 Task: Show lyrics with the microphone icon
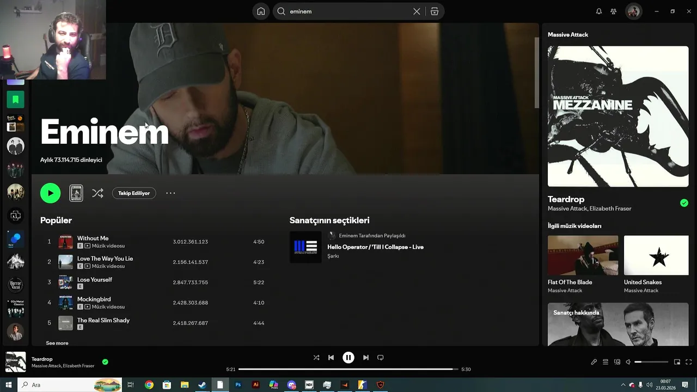tap(594, 362)
